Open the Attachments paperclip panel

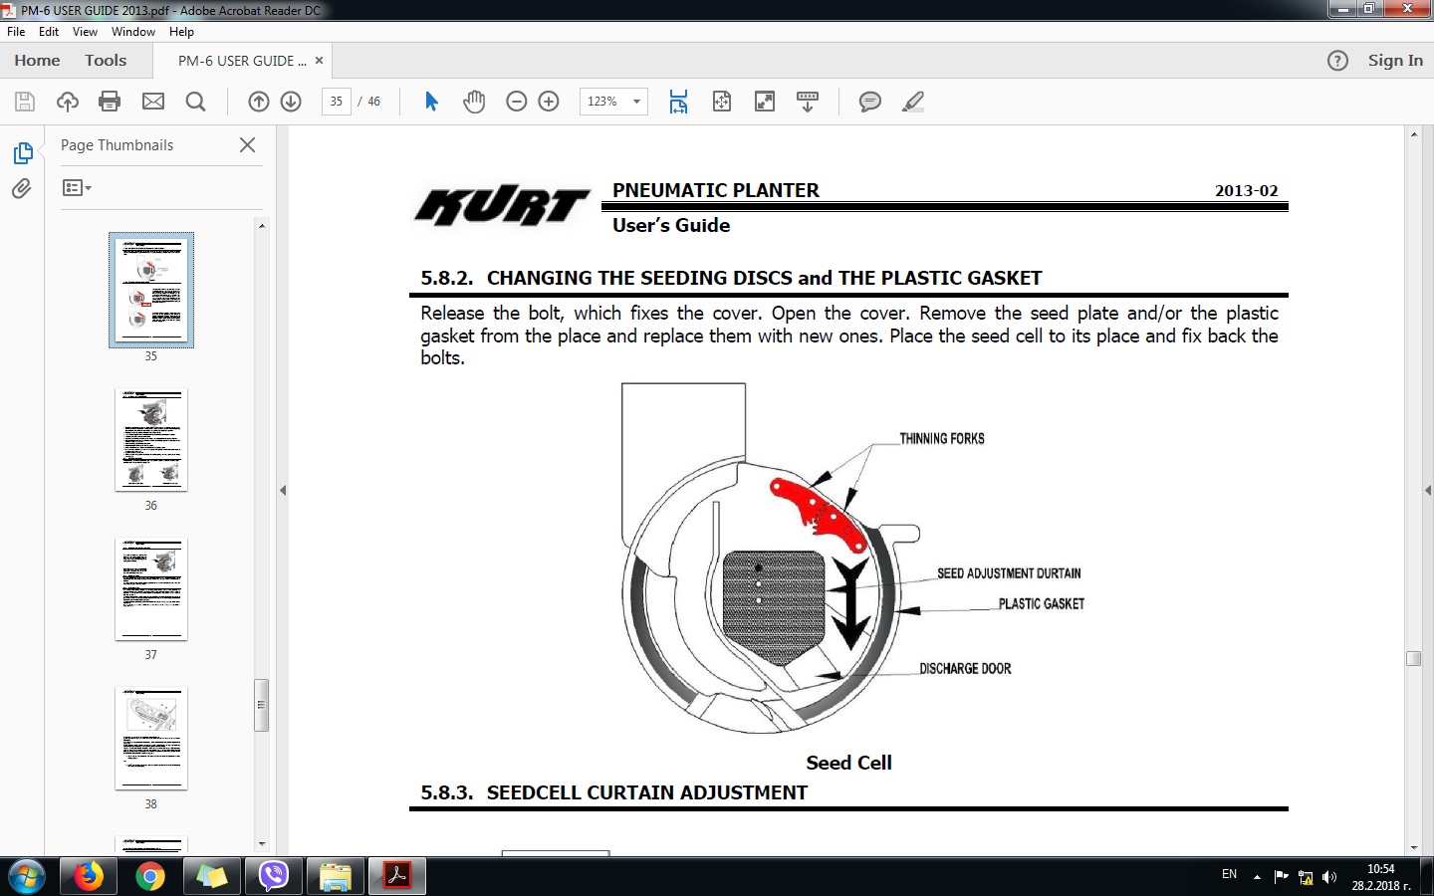[22, 189]
